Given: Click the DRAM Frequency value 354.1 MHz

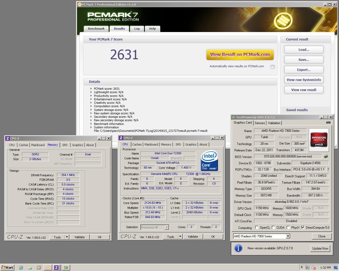Looking at the screenshot, I should (x=68, y=175).
